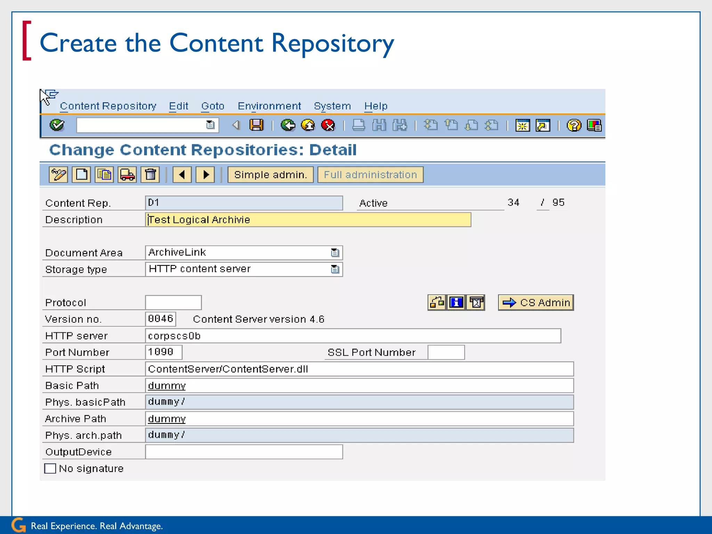Click the Content Rep. field showing D1

click(244, 203)
